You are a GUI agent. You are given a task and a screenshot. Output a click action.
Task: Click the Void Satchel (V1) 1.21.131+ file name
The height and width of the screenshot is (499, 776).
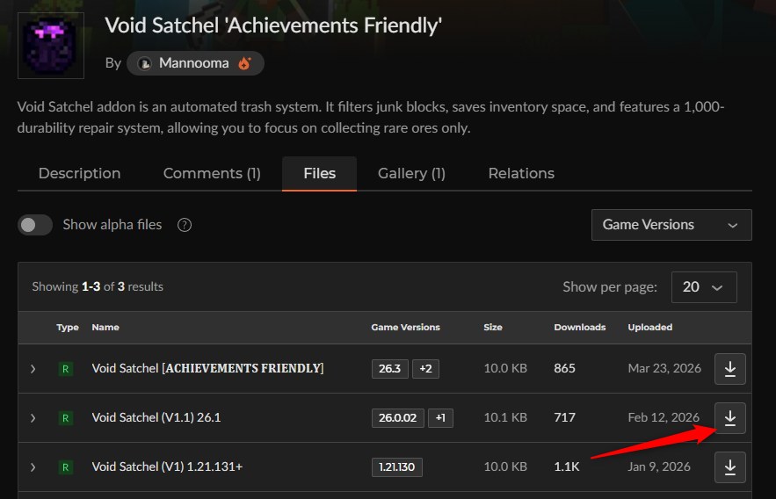click(167, 466)
